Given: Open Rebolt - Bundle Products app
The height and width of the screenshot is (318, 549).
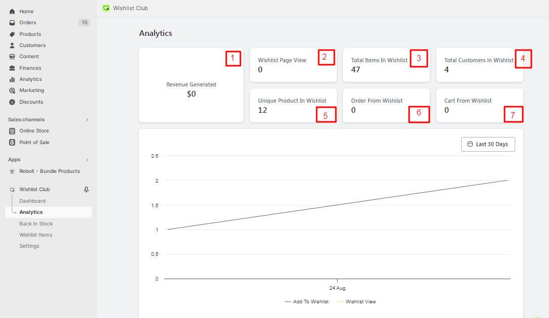Looking at the screenshot, I should 49,171.
